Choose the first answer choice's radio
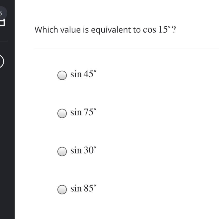The width and height of the screenshot is (219, 219). 62,75
